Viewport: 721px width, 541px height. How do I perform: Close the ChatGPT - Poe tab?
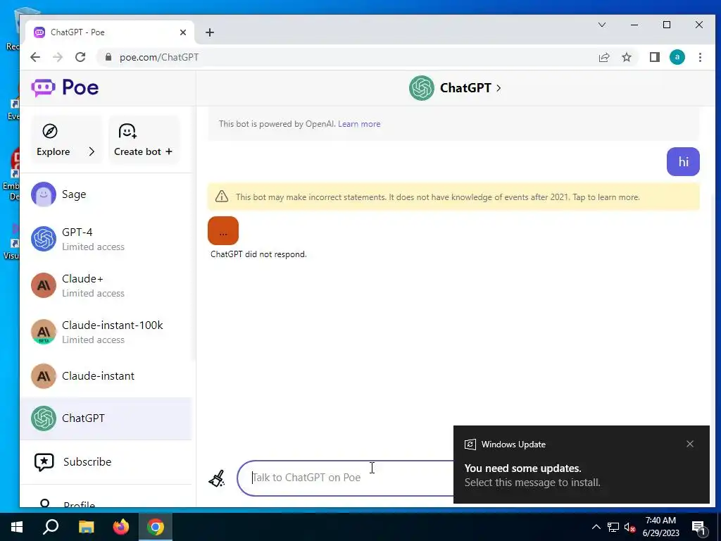183,32
